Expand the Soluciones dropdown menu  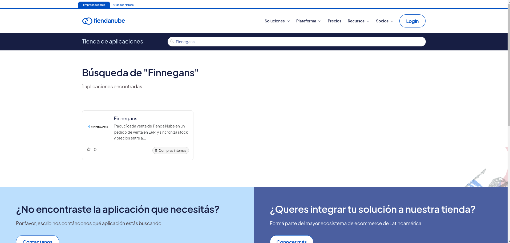[x=277, y=21]
